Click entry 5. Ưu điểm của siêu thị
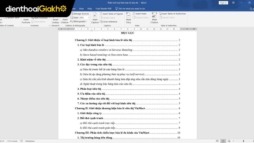Viewport: 254px width, 143px height. pyautogui.click(x=129, y=94)
